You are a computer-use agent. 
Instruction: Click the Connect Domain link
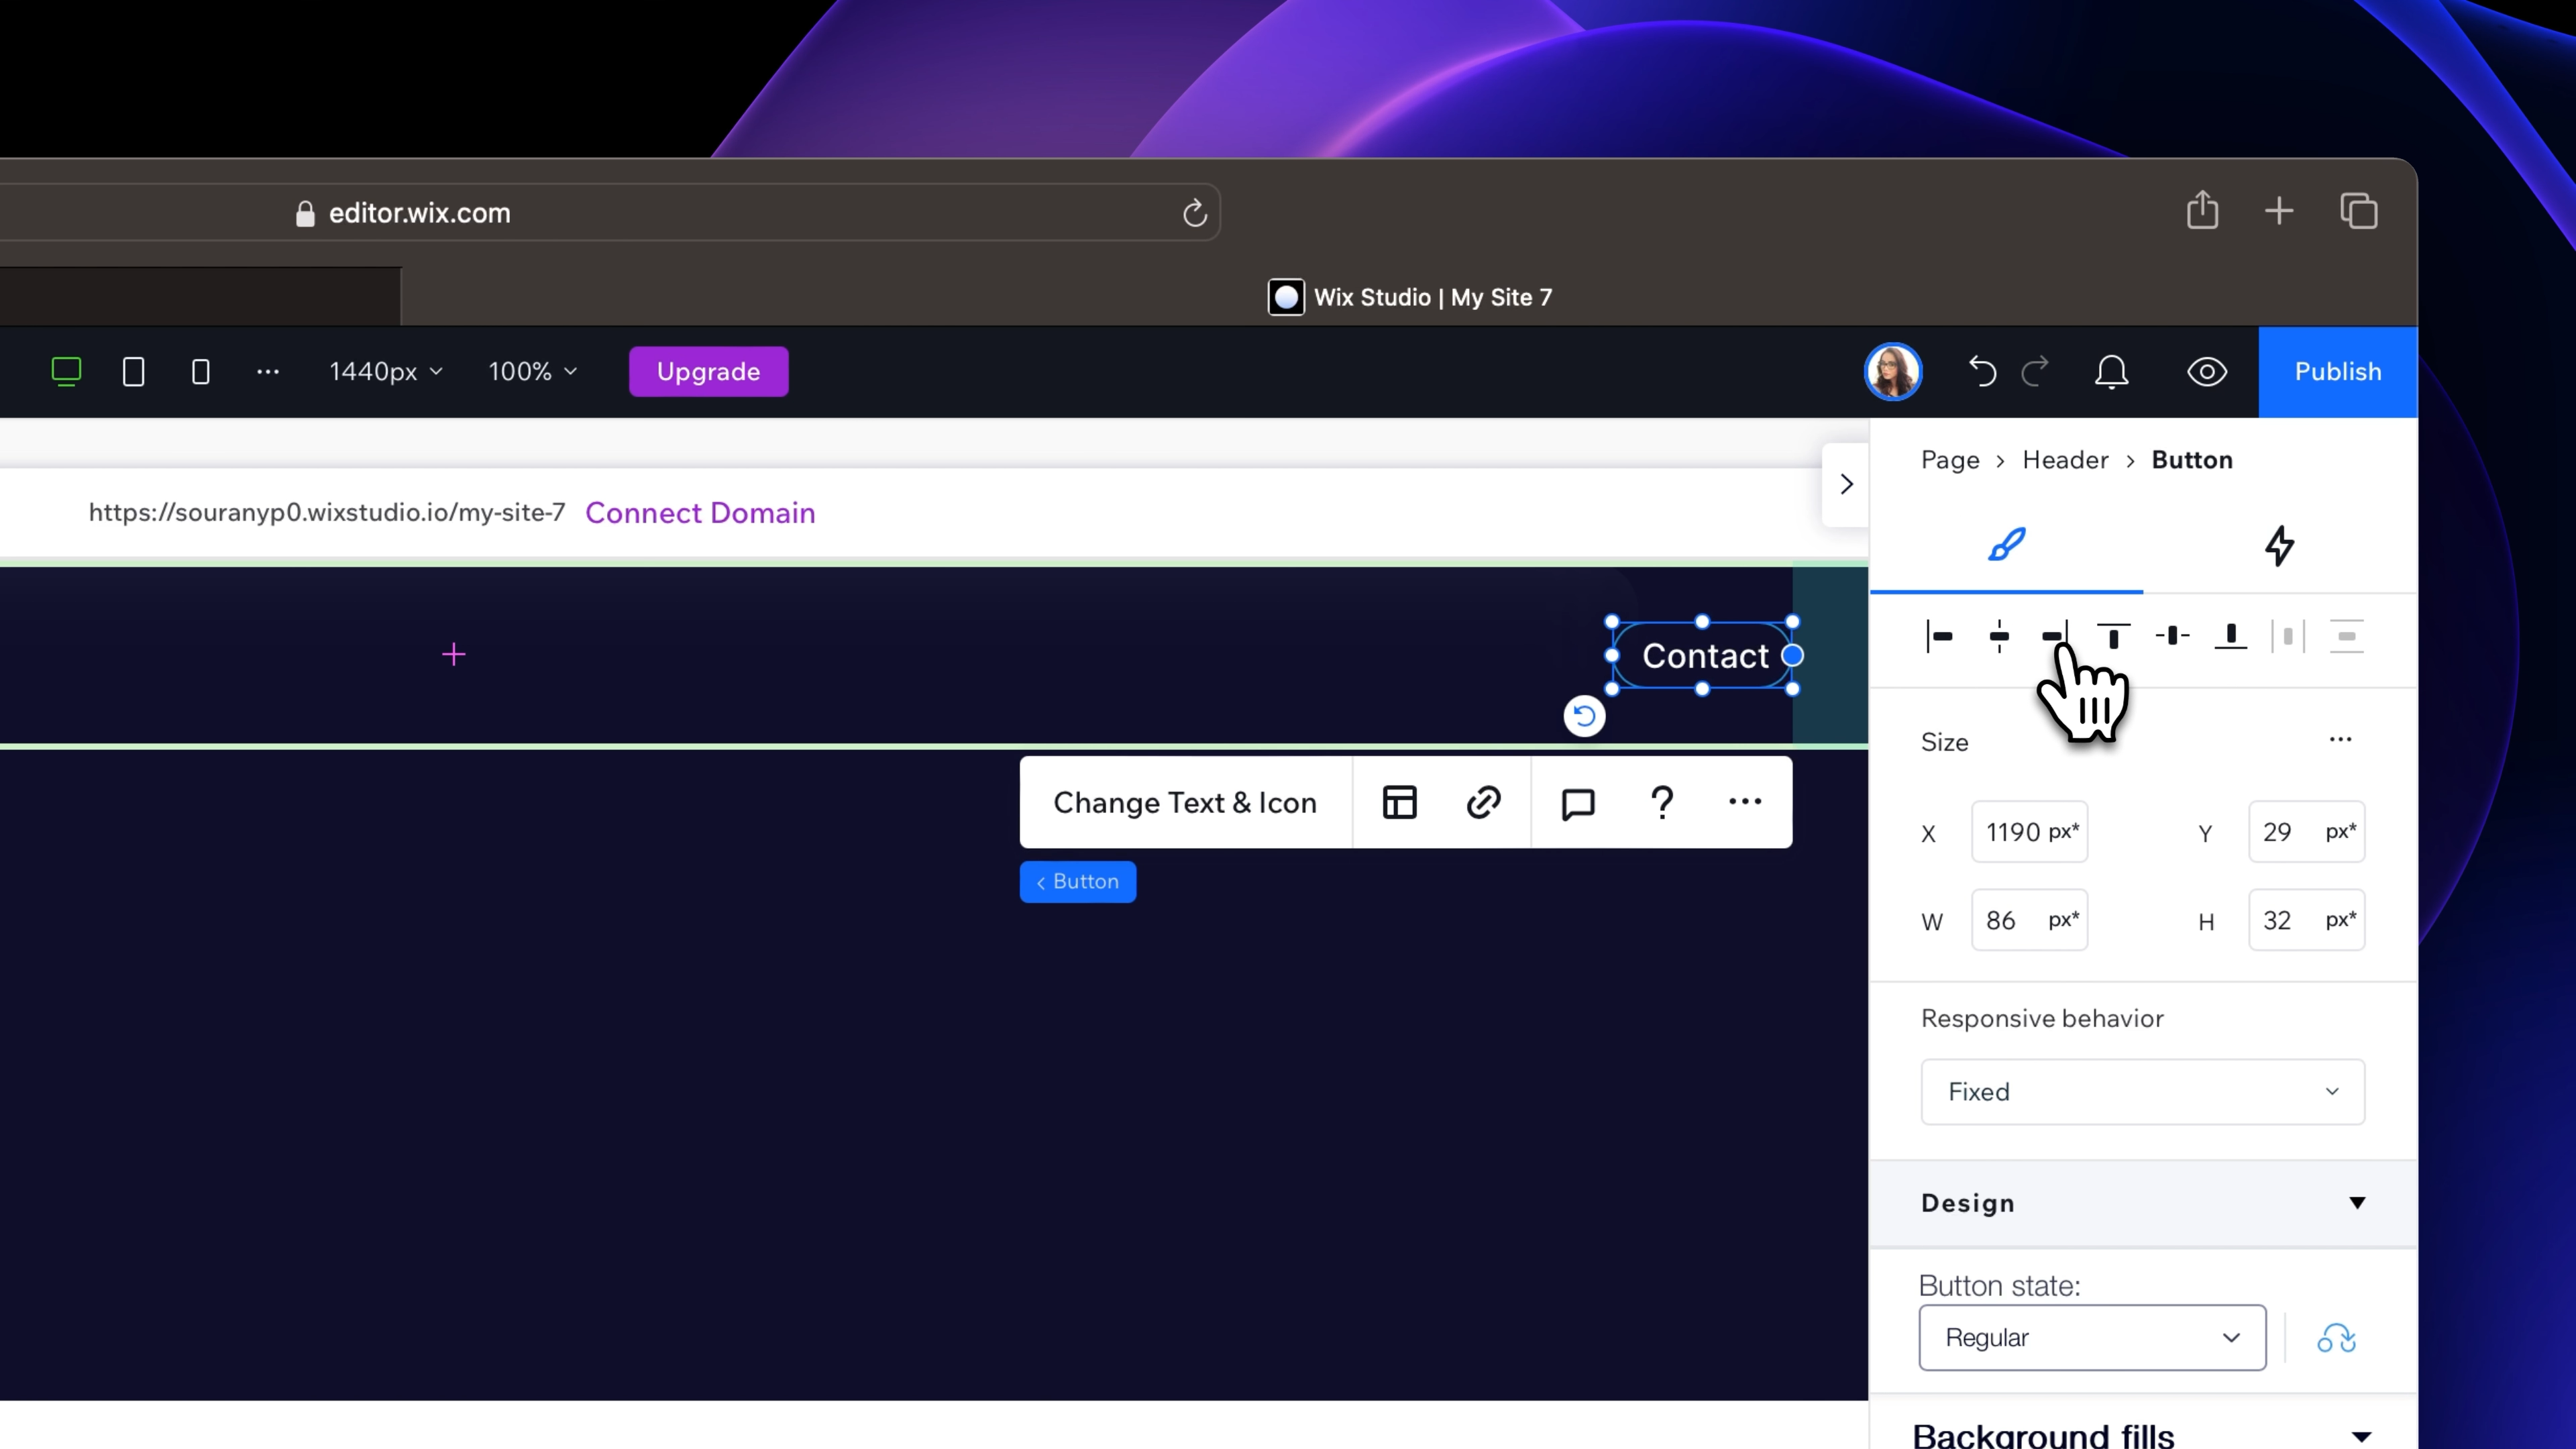click(700, 513)
